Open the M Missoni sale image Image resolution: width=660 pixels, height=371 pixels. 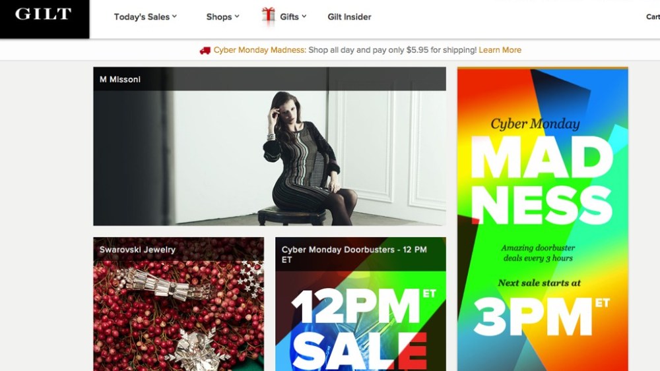270,146
